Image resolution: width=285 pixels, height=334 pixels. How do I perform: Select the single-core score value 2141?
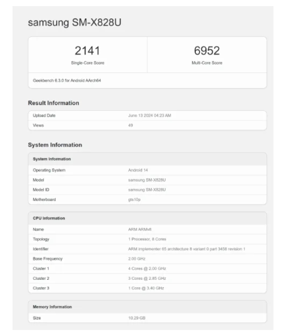point(87,51)
